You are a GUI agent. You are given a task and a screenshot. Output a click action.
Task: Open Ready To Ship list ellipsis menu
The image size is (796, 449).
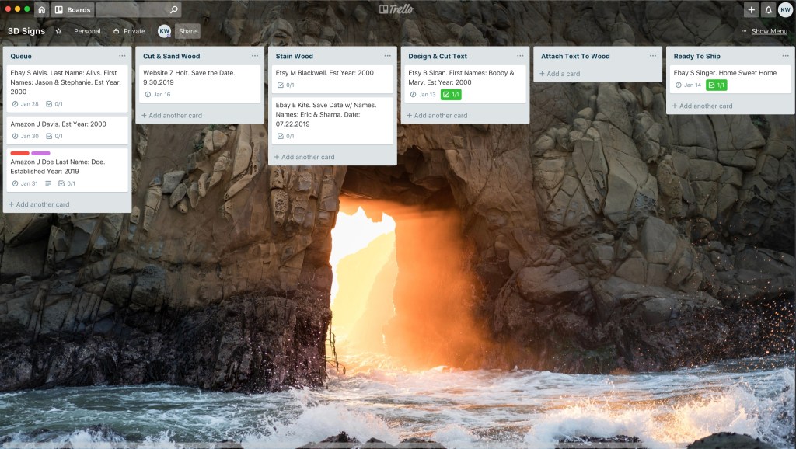click(785, 56)
